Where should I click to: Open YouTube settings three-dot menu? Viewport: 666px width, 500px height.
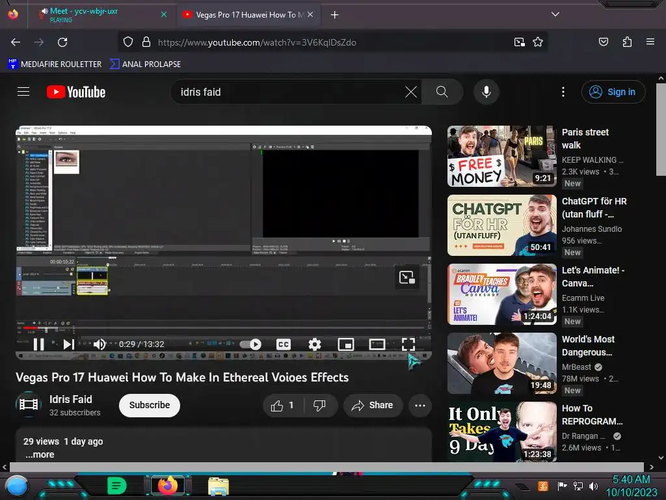tap(563, 92)
